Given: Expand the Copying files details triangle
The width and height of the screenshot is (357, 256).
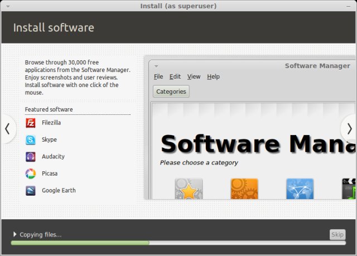Looking at the screenshot, I should pyautogui.click(x=15, y=234).
